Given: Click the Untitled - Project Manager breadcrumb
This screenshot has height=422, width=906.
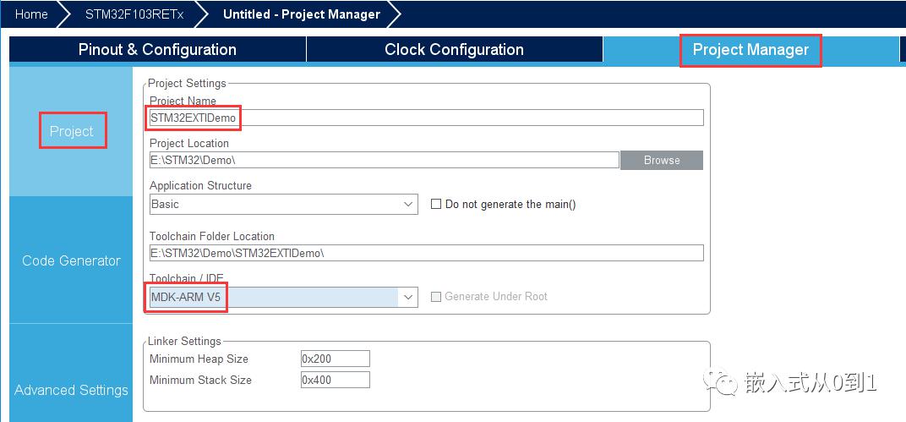Looking at the screenshot, I should coord(302,14).
